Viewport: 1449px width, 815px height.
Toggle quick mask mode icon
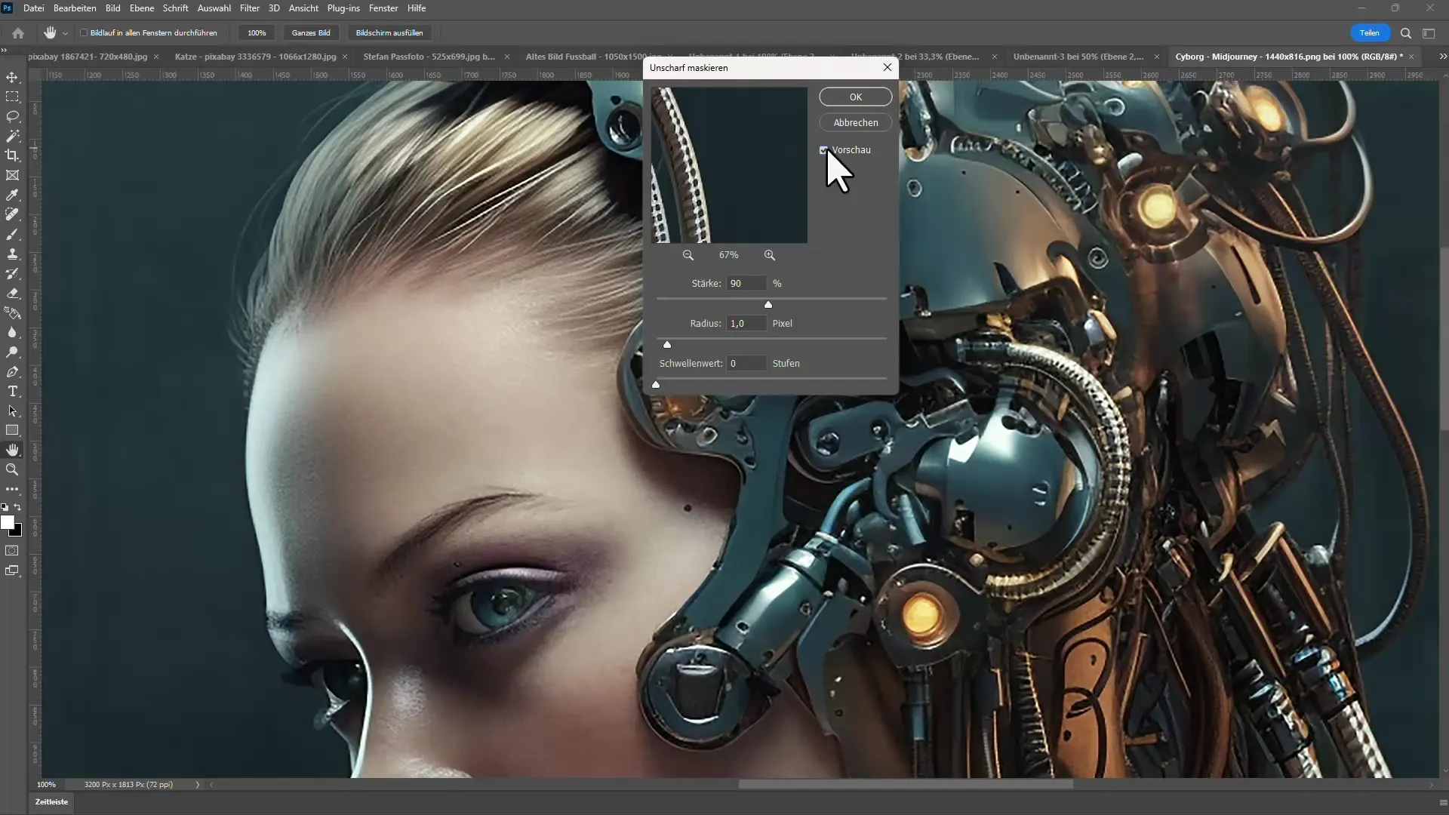[x=12, y=551]
